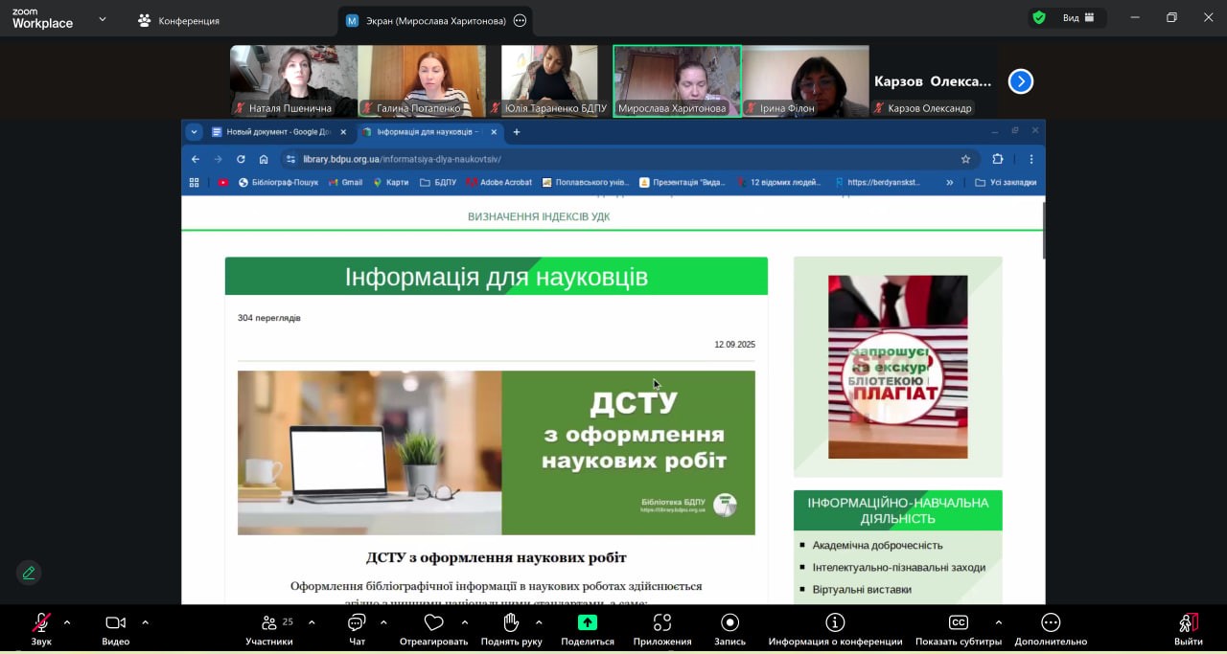Open the Академічна доброчесність link
The height and width of the screenshot is (654, 1227).
click(877, 545)
